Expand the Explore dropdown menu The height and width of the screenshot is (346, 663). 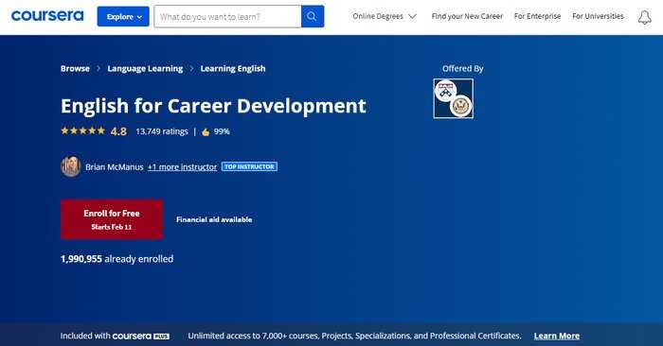tap(123, 16)
